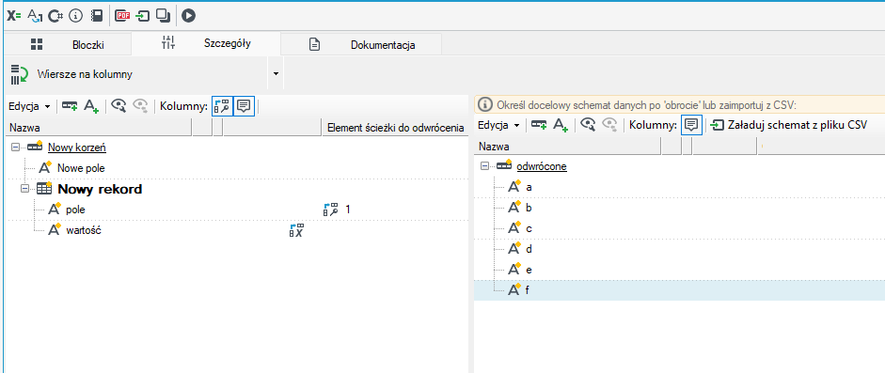
Task: Toggle comments column button in right panel
Action: click(691, 125)
